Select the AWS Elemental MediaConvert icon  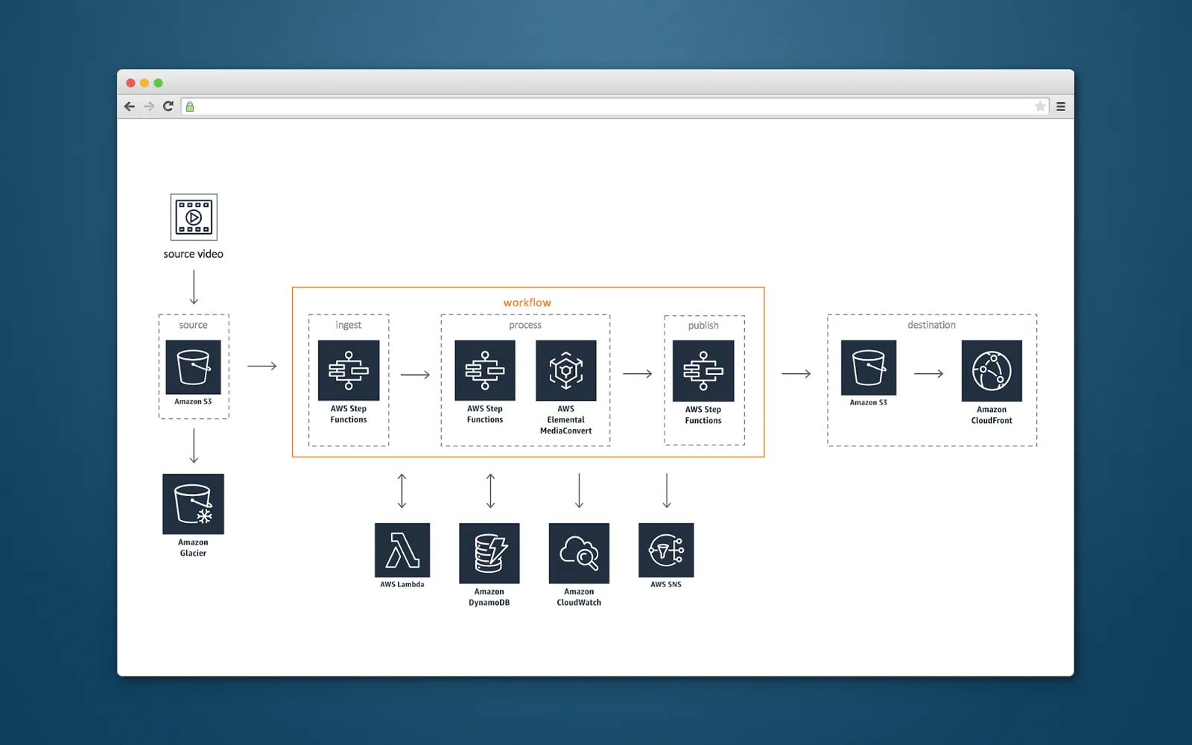pyautogui.click(x=566, y=370)
